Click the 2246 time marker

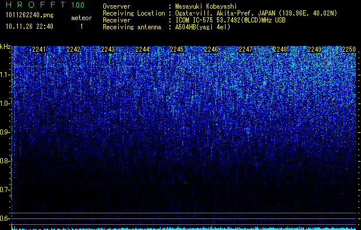click(211, 49)
